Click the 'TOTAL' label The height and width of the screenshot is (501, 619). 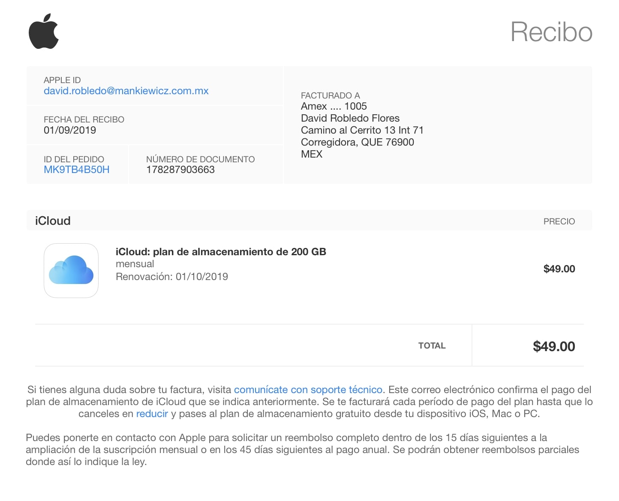click(x=432, y=346)
